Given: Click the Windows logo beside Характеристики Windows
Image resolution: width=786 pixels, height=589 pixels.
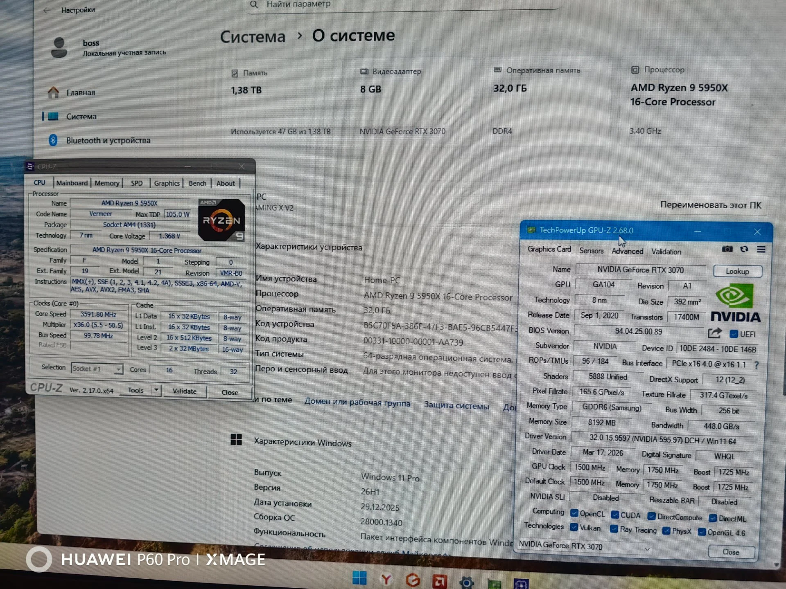Looking at the screenshot, I should coord(236,440).
